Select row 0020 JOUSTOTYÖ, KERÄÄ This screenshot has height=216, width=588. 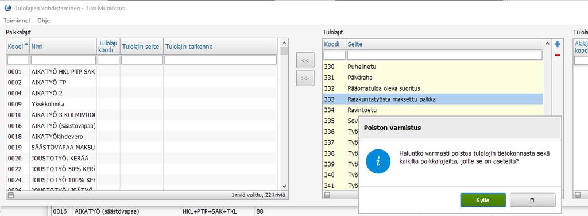tap(142, 158)
